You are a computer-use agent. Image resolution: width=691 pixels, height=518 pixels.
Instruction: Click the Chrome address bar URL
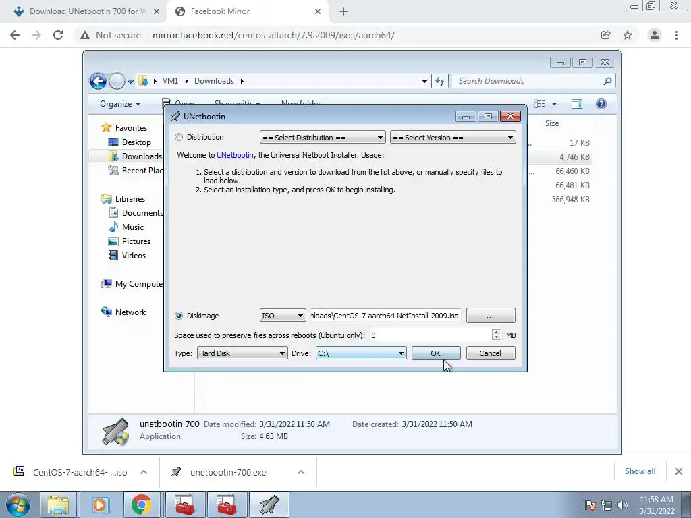(x=273, y=35)
